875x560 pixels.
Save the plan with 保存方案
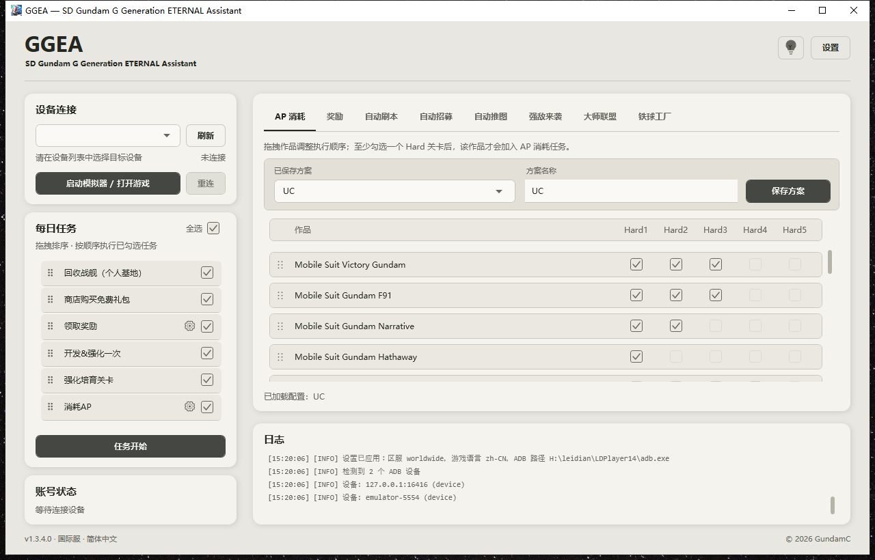[788, 191]
